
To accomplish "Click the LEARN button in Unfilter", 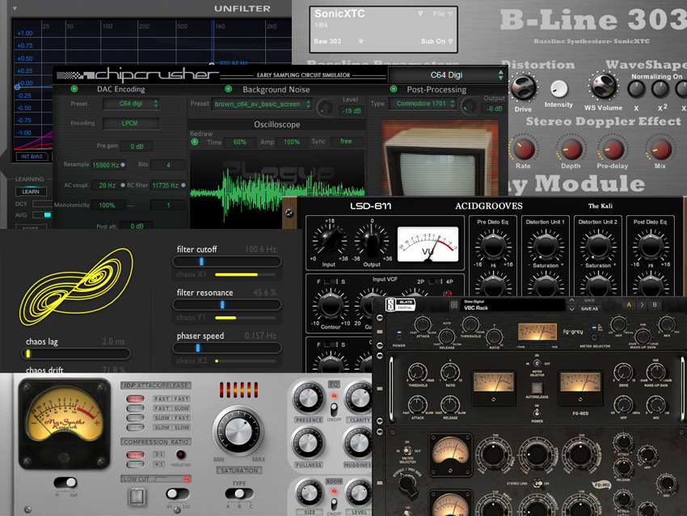I will [31, 192].
